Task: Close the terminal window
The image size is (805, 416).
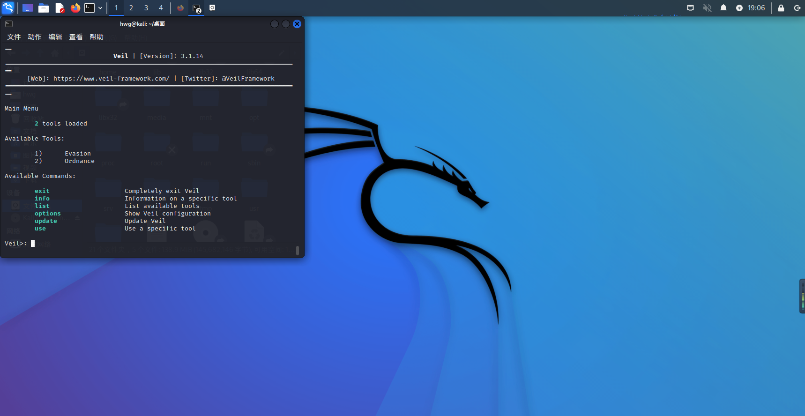Action: click(297, 24)
